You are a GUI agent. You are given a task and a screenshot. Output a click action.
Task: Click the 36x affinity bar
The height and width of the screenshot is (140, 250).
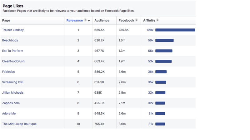tap(161, 72)
